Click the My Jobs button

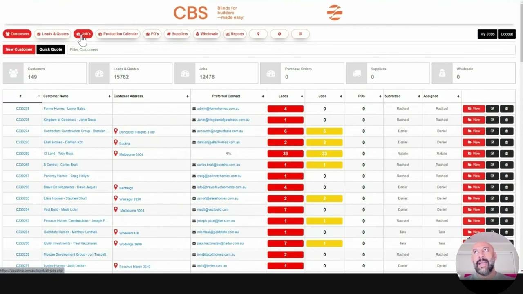(x=487, y=34)
